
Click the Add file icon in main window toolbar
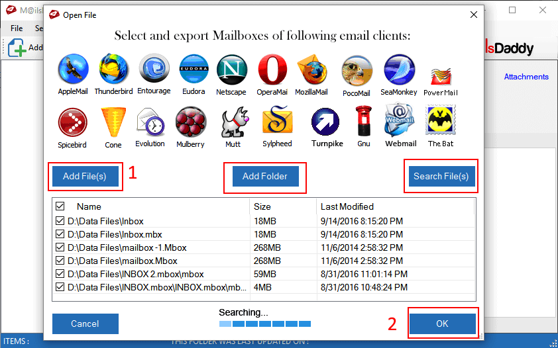point(17,48)
